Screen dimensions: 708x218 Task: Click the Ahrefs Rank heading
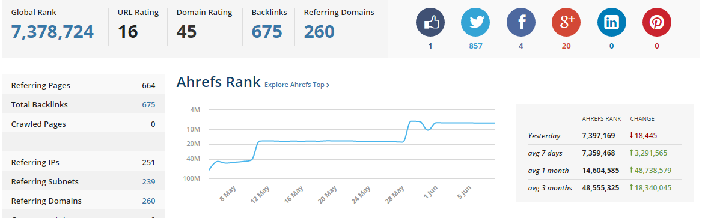[x=219, y=82]
